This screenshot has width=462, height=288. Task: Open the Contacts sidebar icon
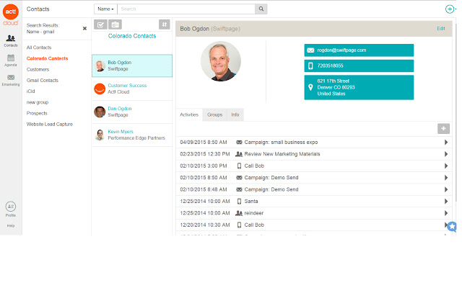(11, 40)
